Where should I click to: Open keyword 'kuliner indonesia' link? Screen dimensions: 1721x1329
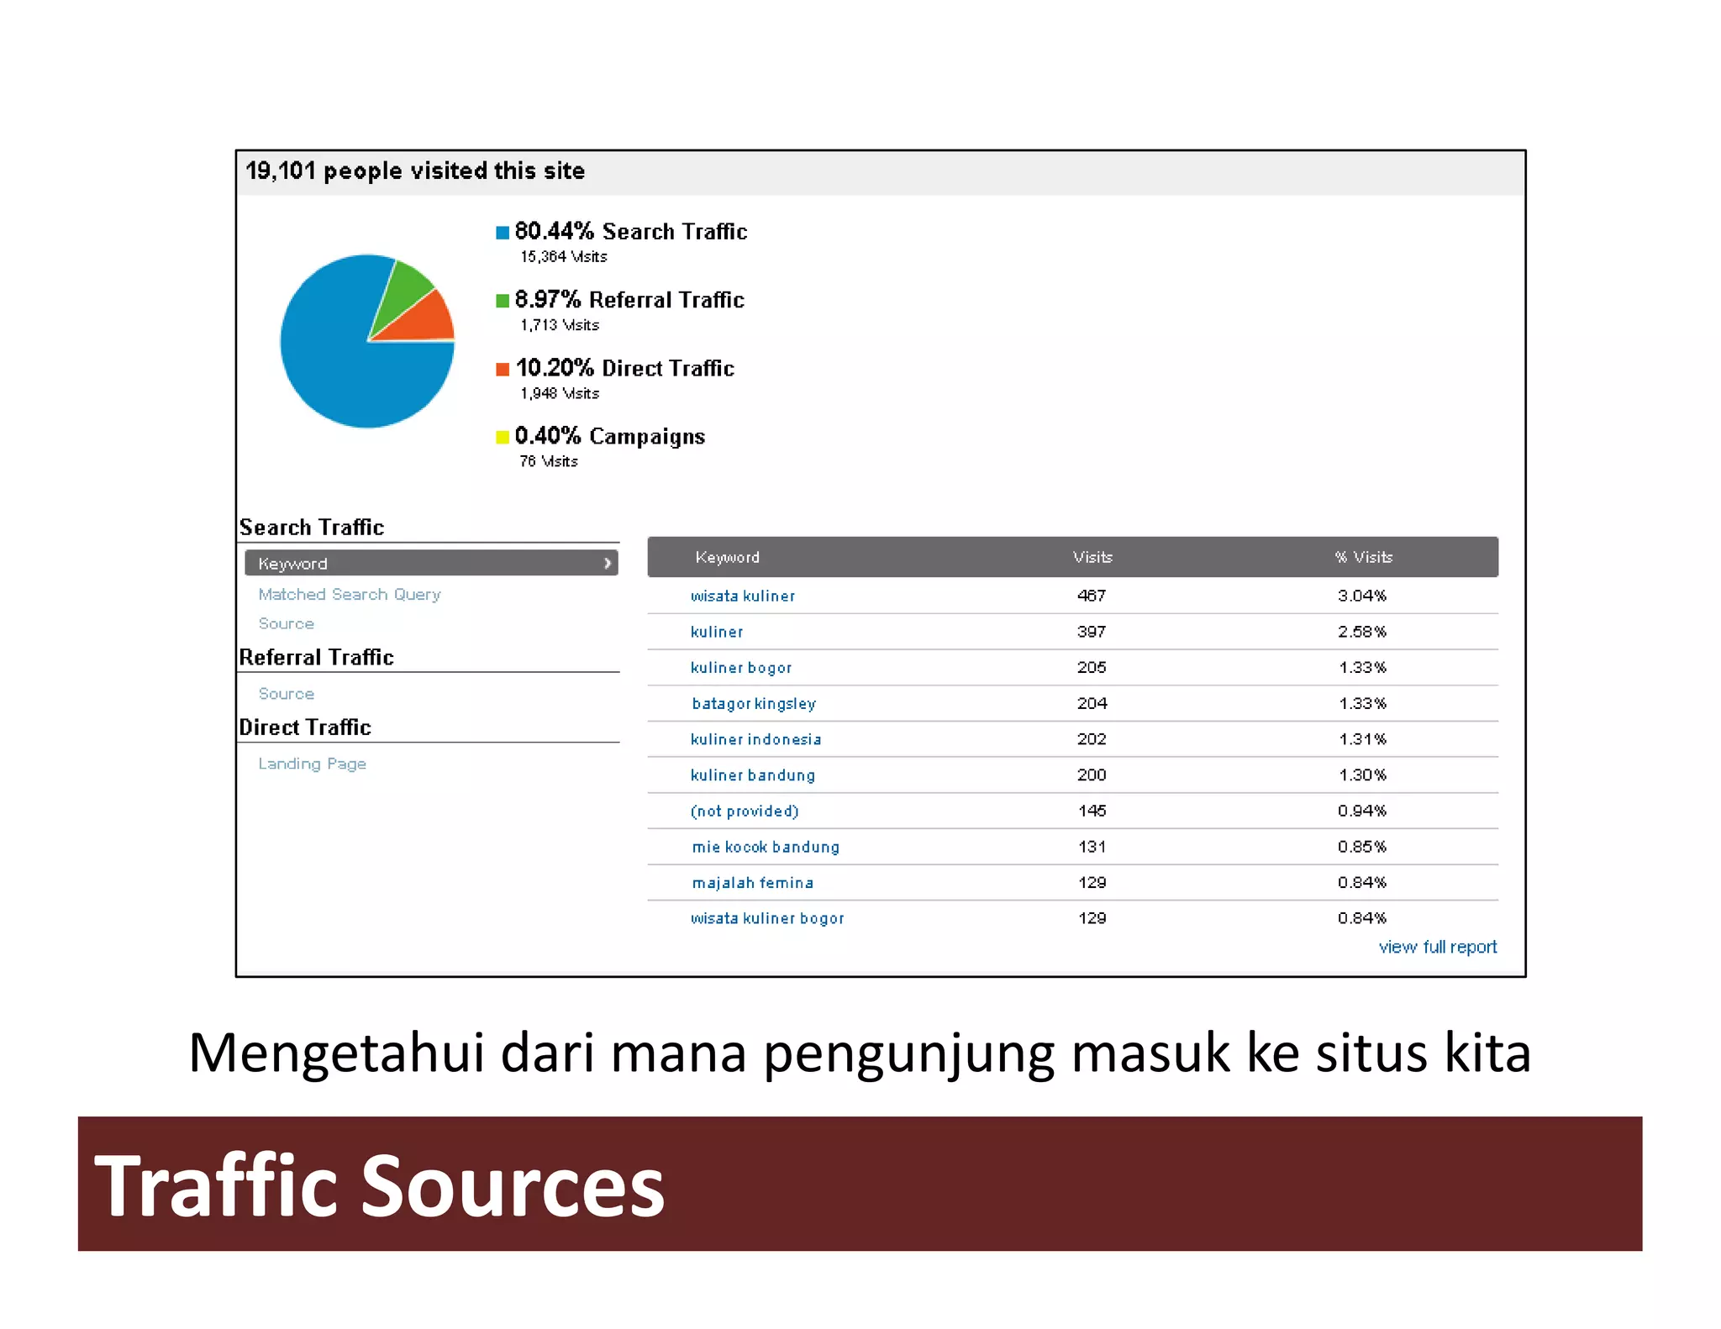756,739
